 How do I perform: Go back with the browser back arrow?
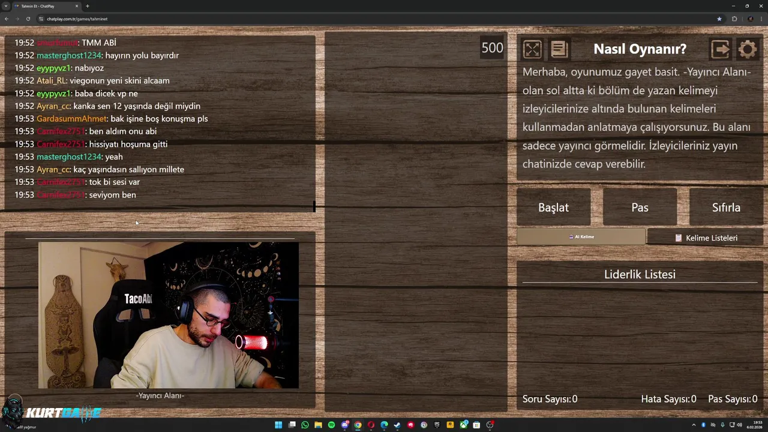pyautogui.click(x=7, y=19)
